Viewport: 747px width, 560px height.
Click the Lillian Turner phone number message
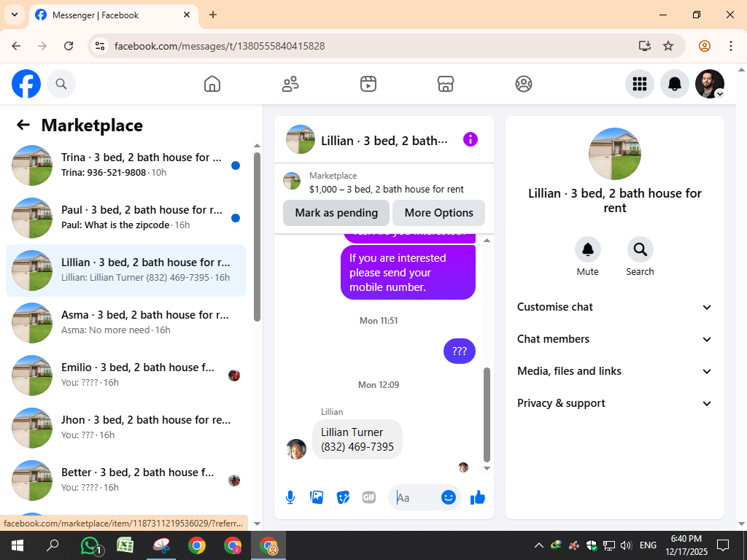[357, 440]
